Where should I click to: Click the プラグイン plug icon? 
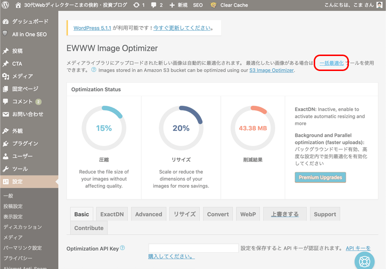6,143
